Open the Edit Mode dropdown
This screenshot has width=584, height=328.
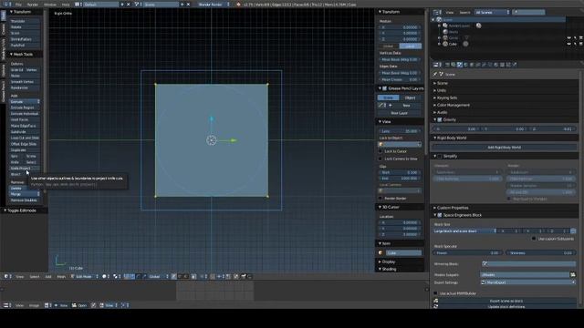tap(85, 276)
